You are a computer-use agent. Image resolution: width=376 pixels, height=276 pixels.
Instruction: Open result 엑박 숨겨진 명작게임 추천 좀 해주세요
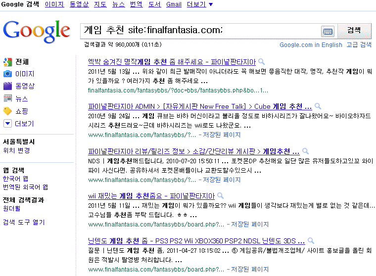tap(172, 62)
